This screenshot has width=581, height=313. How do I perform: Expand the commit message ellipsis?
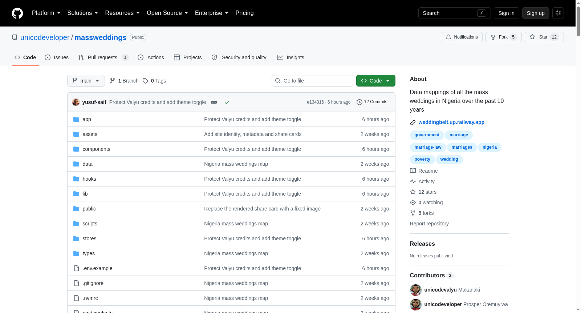pyautogui.click(x=214, y=102)
